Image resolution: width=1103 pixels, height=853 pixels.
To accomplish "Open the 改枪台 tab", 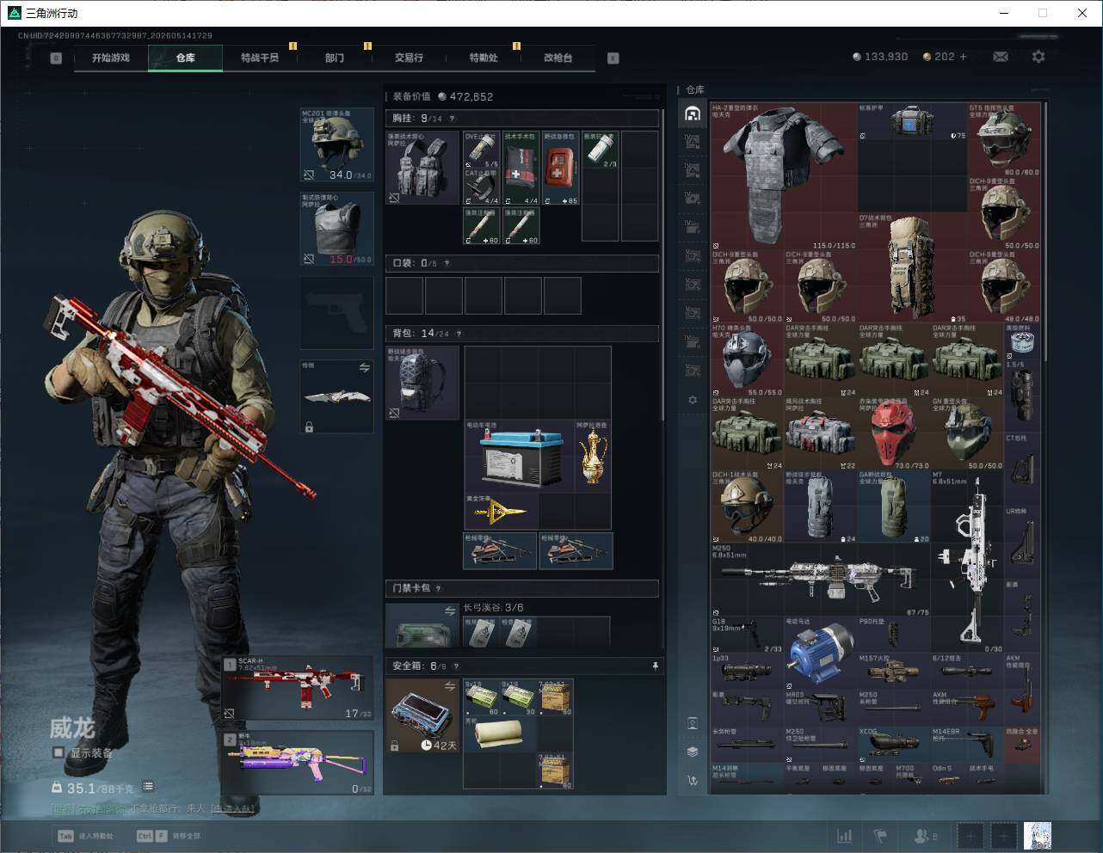I will pos(558,58).
